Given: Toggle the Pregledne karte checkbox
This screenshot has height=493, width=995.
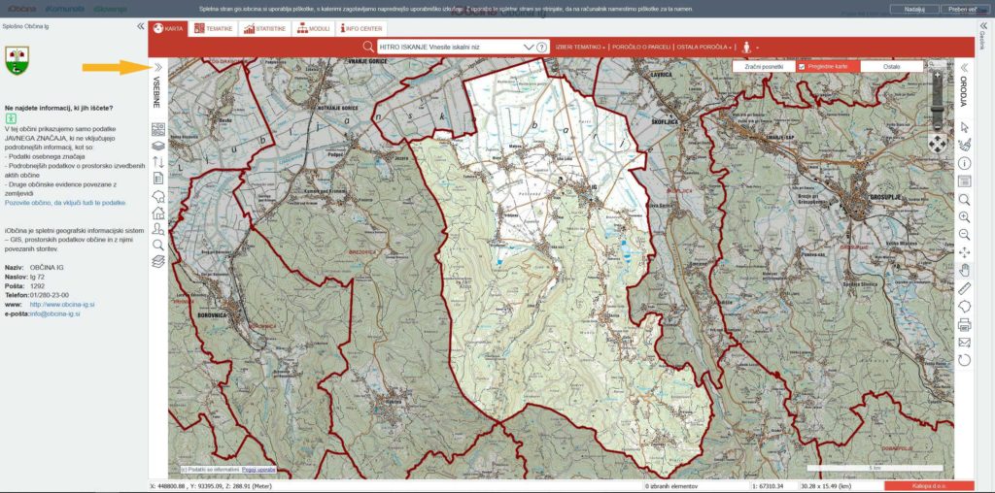Looking at the screenshot, I should click(802, 67).
